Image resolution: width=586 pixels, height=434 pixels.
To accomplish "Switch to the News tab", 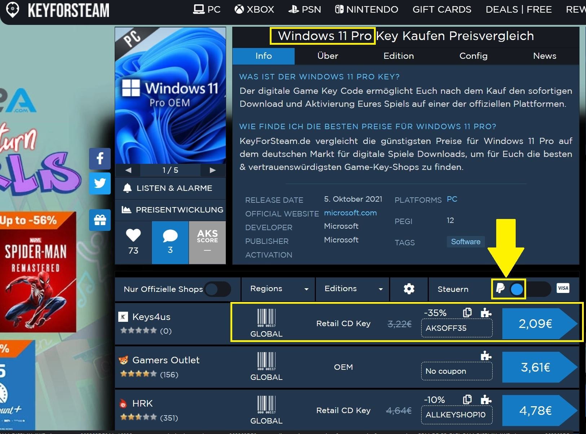I will (x=545, y=56).
